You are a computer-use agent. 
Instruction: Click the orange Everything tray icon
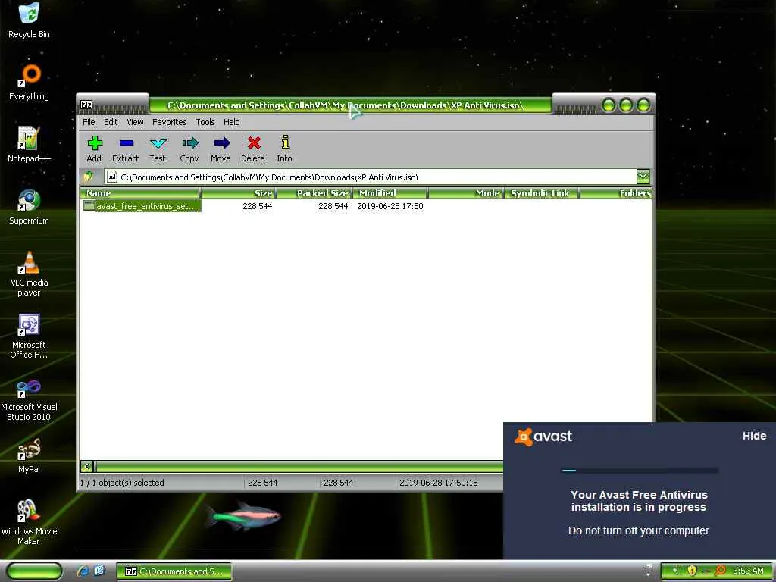720,571
